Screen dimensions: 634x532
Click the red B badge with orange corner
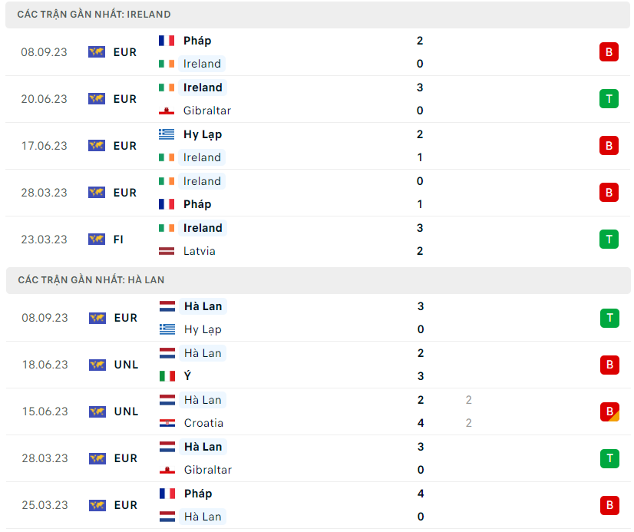(x=609, y=411)
